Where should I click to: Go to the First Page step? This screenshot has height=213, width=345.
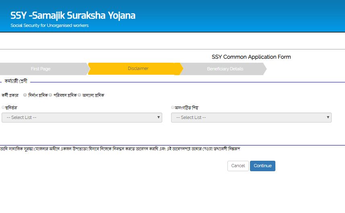click(41, 69)
